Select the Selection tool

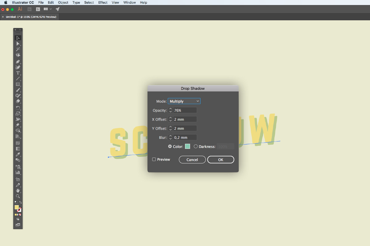[x=18, y=38]
